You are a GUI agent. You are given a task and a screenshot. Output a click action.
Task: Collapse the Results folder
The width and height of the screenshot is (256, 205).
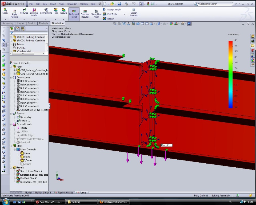(11, 168)
